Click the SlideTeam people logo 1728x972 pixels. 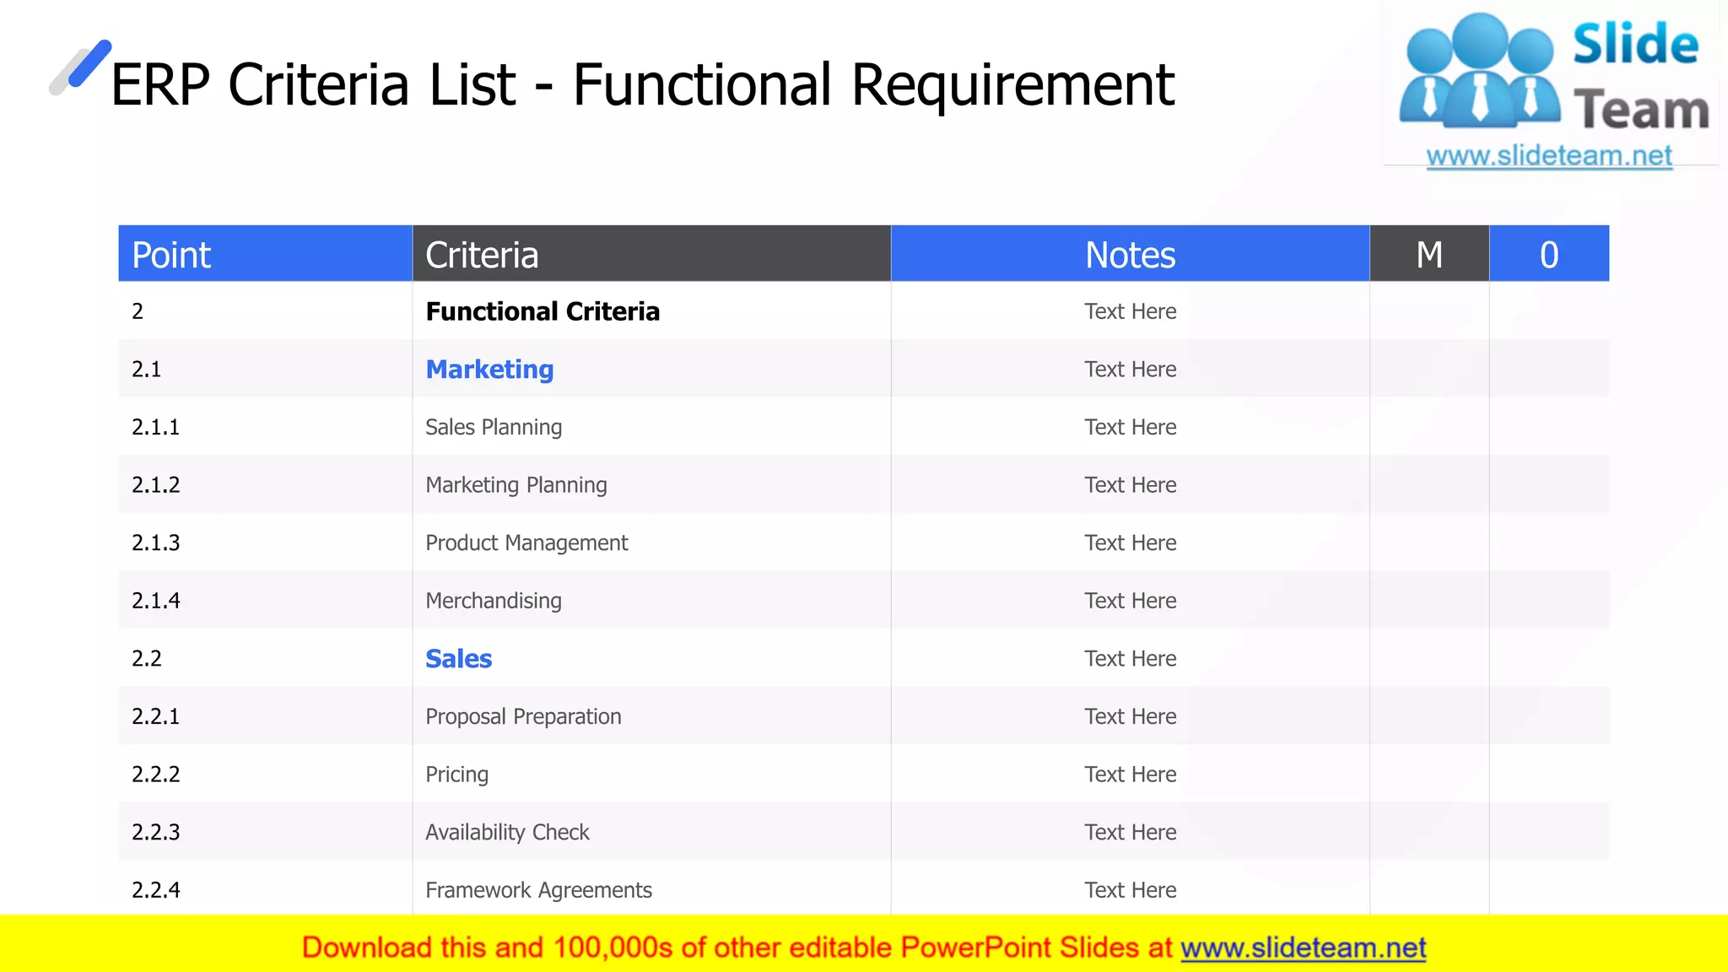click(x=1479, y=71)
